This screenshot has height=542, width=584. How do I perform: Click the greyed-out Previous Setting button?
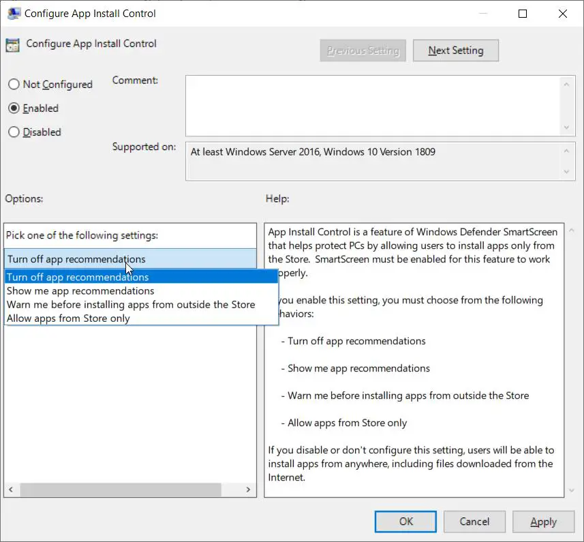(x=363, y=50)
